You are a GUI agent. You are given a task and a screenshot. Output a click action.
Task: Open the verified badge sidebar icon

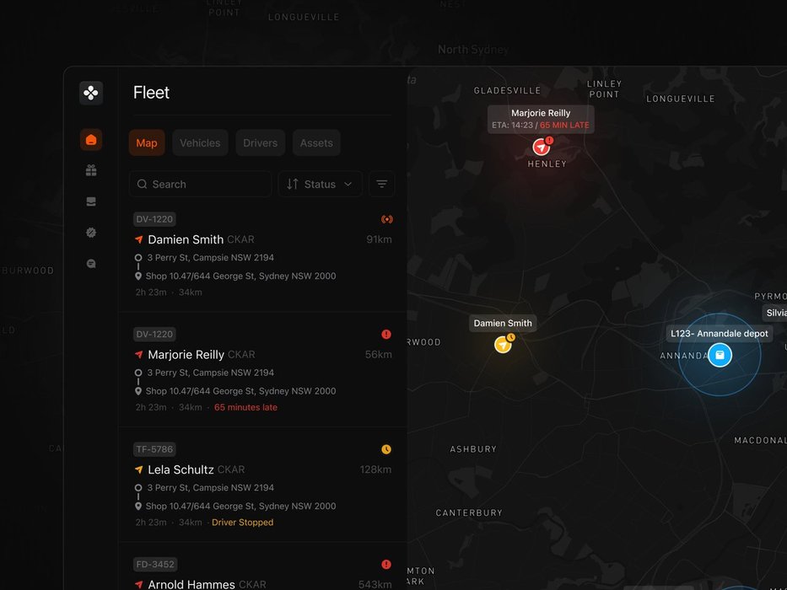coord(91,233)
